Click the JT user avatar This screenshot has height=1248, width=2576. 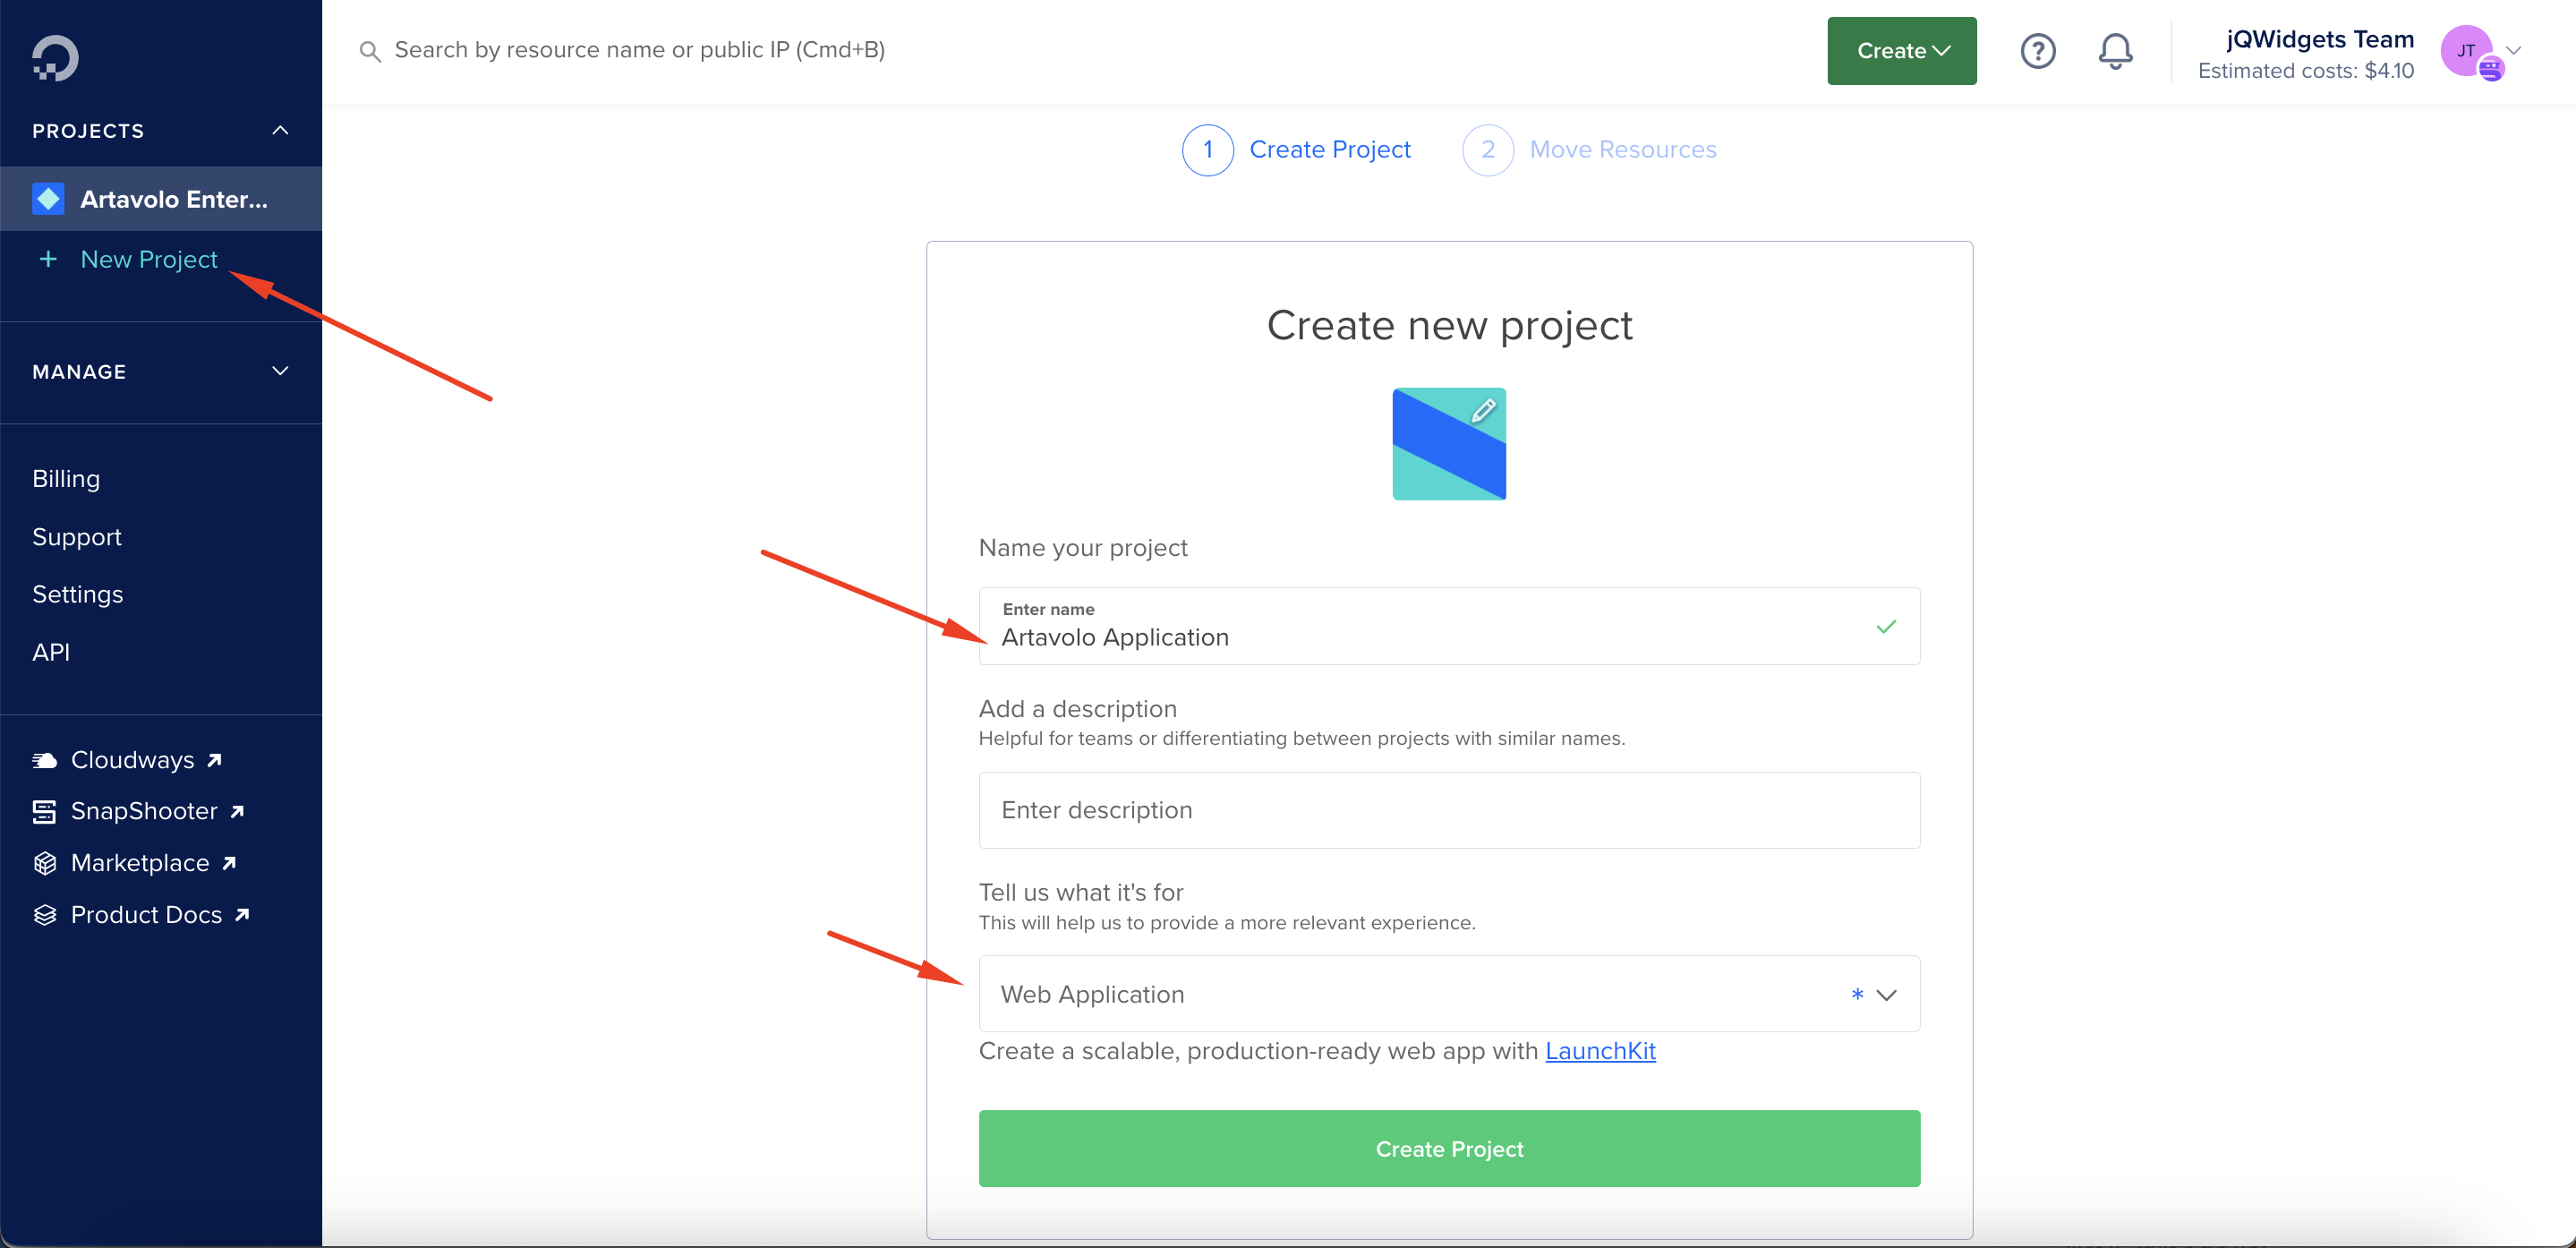tap(2466, 51)
